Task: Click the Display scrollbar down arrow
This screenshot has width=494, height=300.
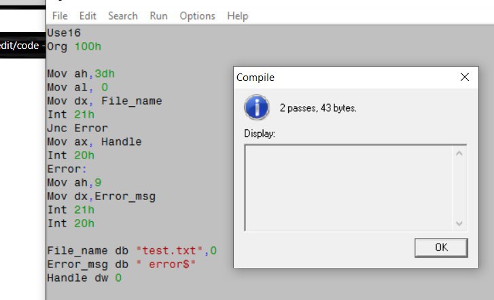Action: click(x=459, y=223)
